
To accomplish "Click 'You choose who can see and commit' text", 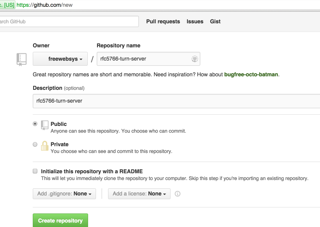I will pyautogui.click(x=111, y=151).
